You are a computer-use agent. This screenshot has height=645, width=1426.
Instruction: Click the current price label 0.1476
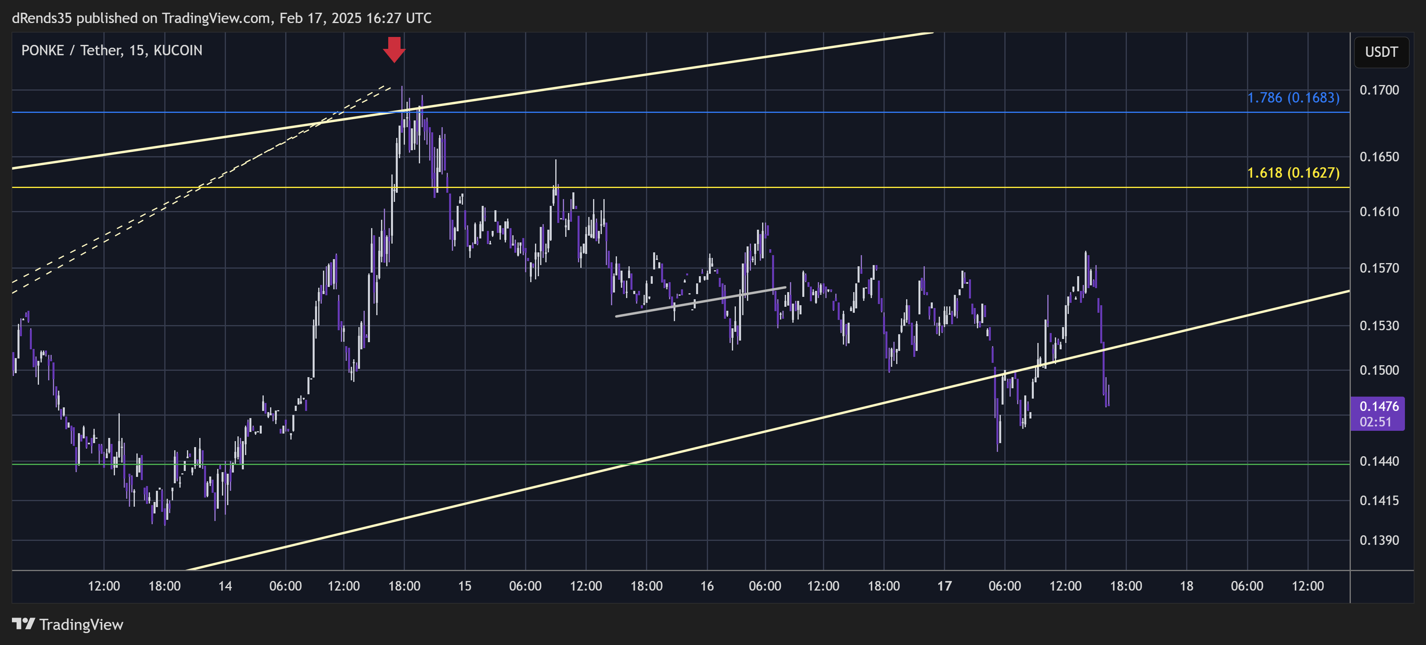(1379, 406)
